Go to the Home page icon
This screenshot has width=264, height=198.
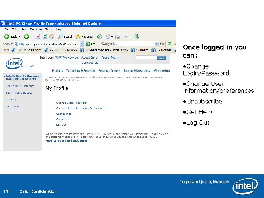(52, 37)
